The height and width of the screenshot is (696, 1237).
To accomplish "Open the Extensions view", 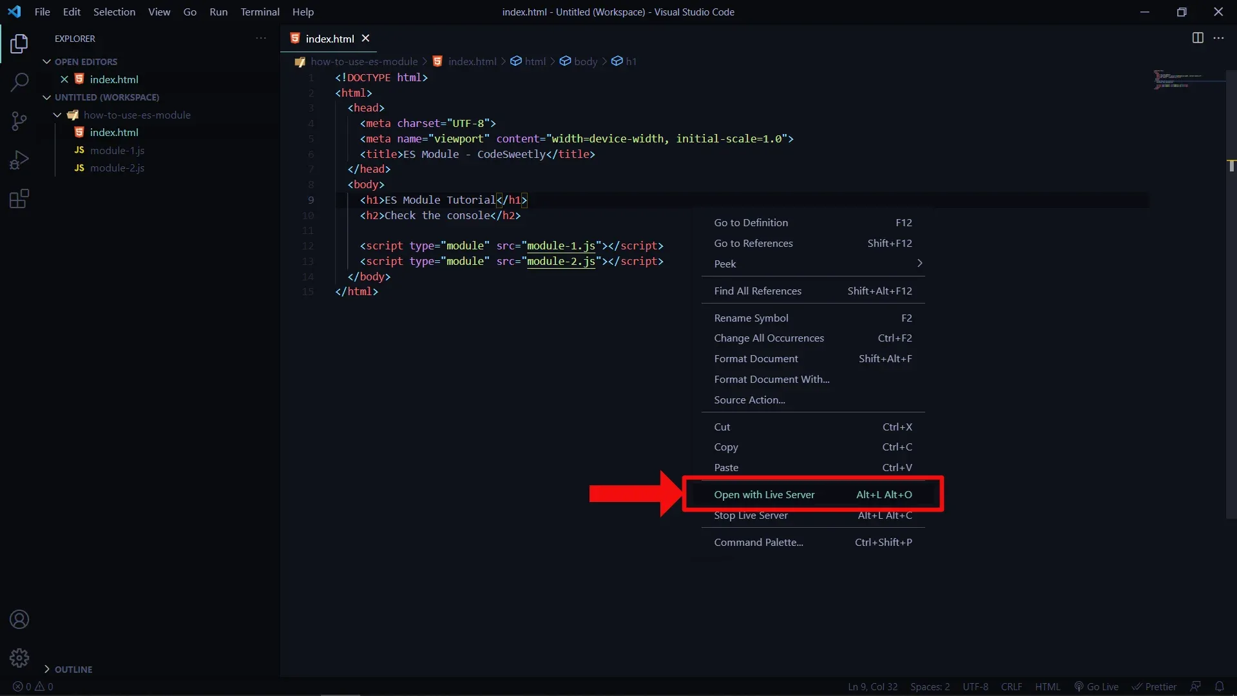I will [x=19, y=198].
